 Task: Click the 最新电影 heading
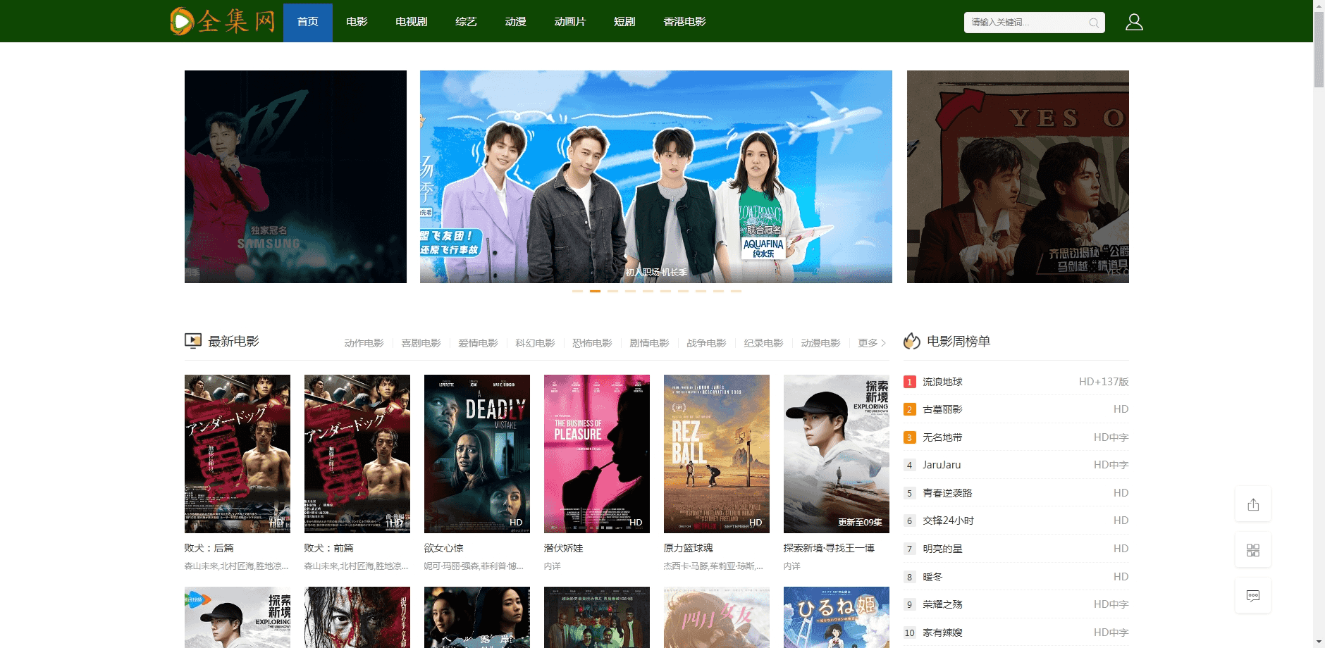pos(234,342)
